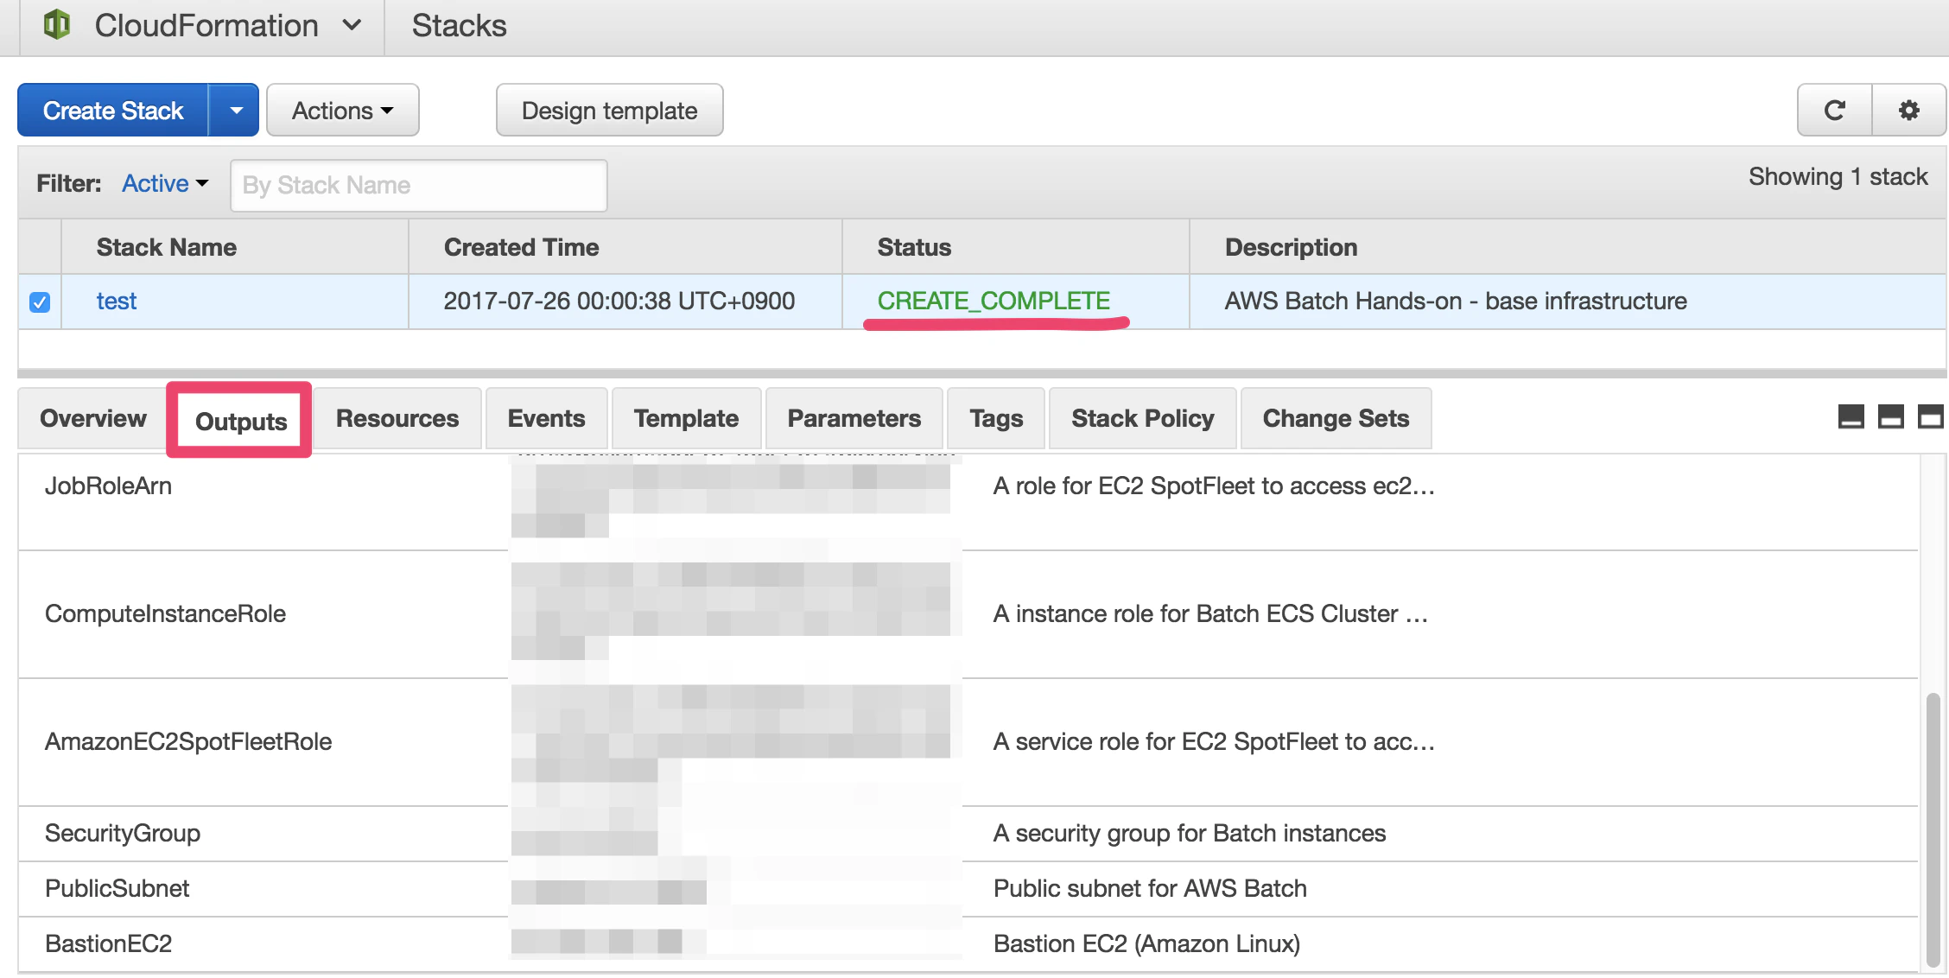Select the Outputs tab

point(240,421)
